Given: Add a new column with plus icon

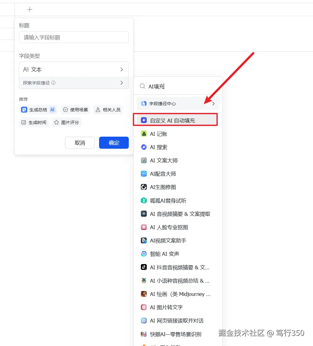Looking at the screenshot, I should pos(30,10).
